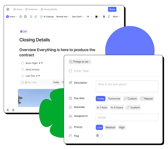Click the Due date calendar icon
This screenshot has width=168, height=149.
tap(70, 98)
